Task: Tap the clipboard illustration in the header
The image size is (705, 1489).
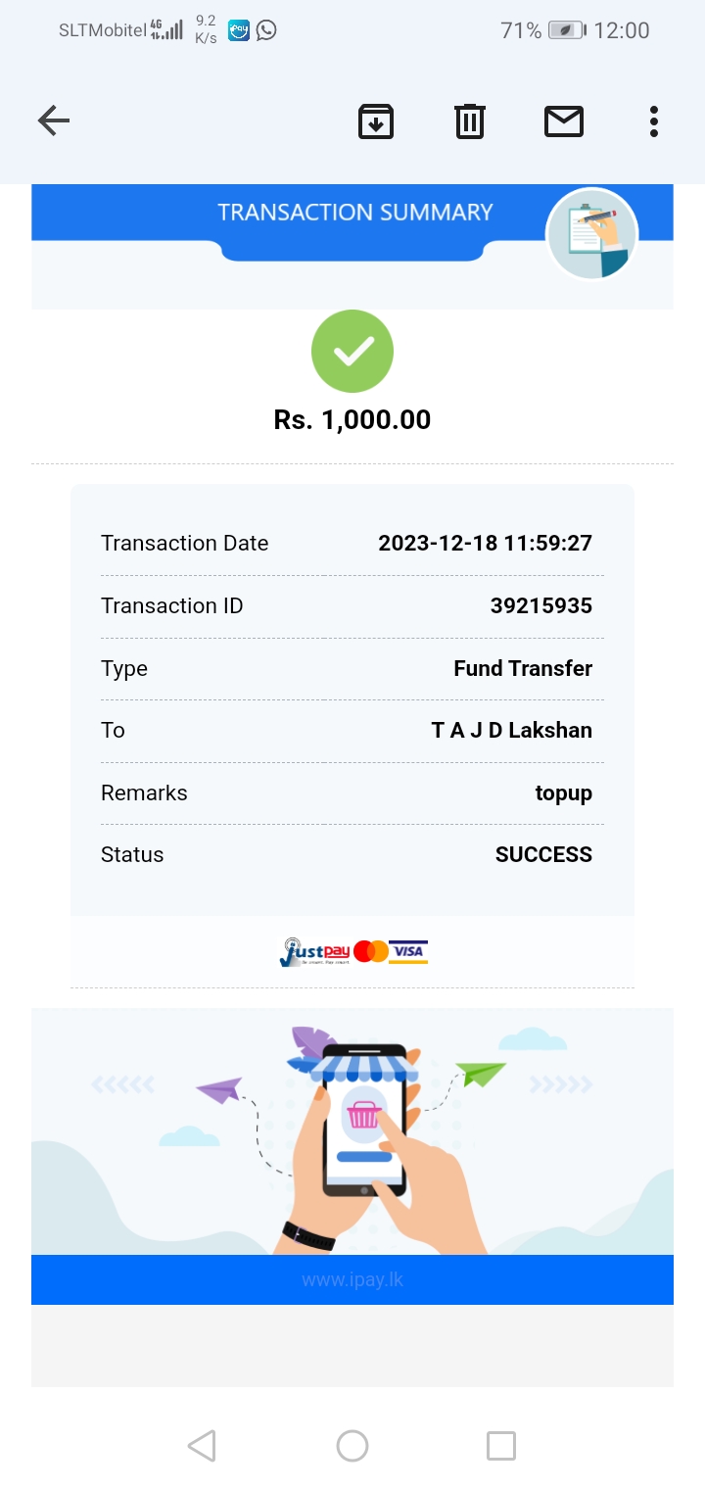Action: (591, 234)
